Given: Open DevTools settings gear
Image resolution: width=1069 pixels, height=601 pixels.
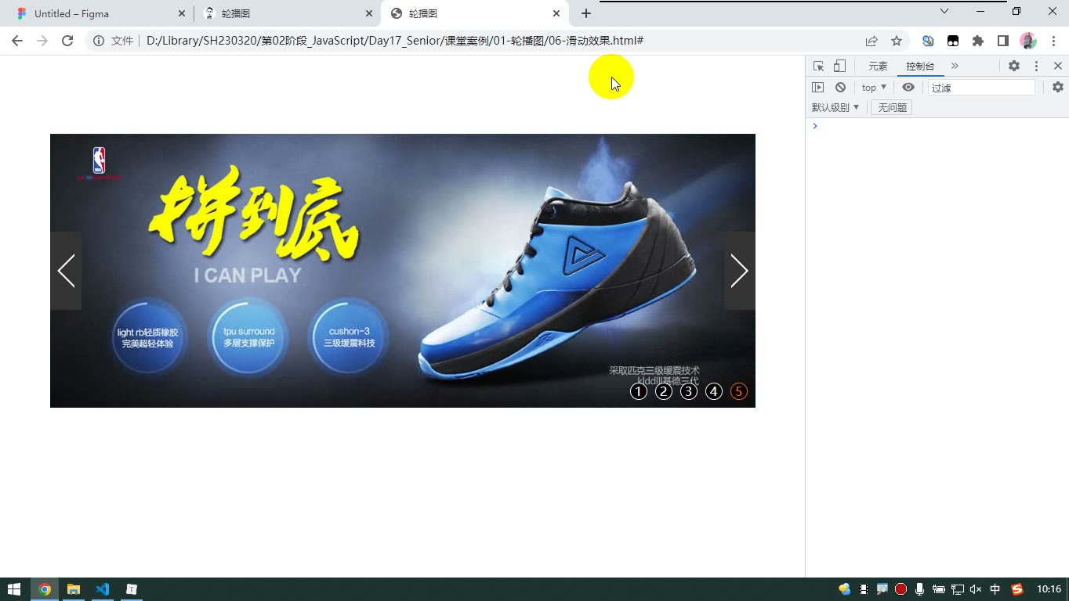Looking at the screenshot, I should click(1014, 67).
